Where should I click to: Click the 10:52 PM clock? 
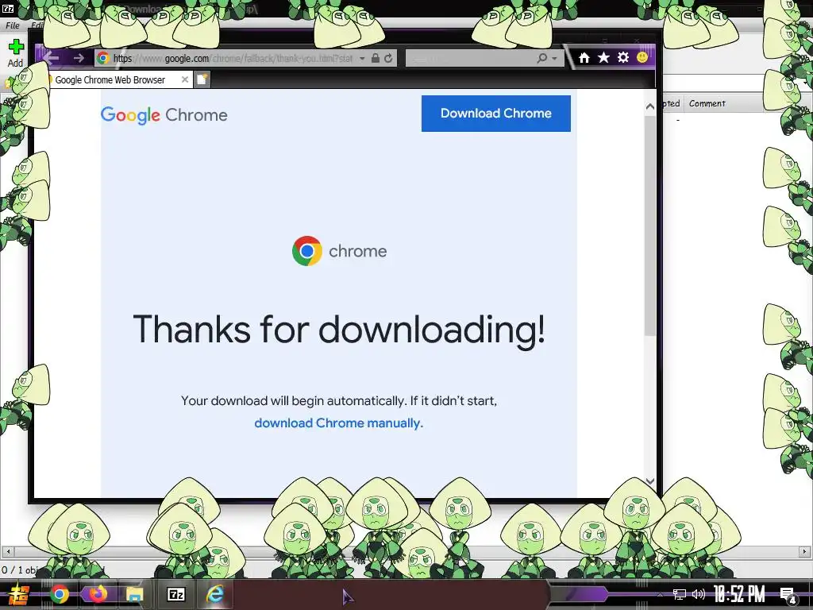[x=739, y=594]
